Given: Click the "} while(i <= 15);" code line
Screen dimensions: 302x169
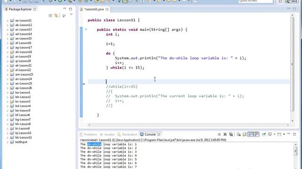Looking at the screenshot, I should tap(125, 68).
